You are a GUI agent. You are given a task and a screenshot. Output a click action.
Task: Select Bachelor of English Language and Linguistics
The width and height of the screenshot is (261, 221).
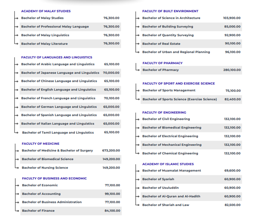58,90
